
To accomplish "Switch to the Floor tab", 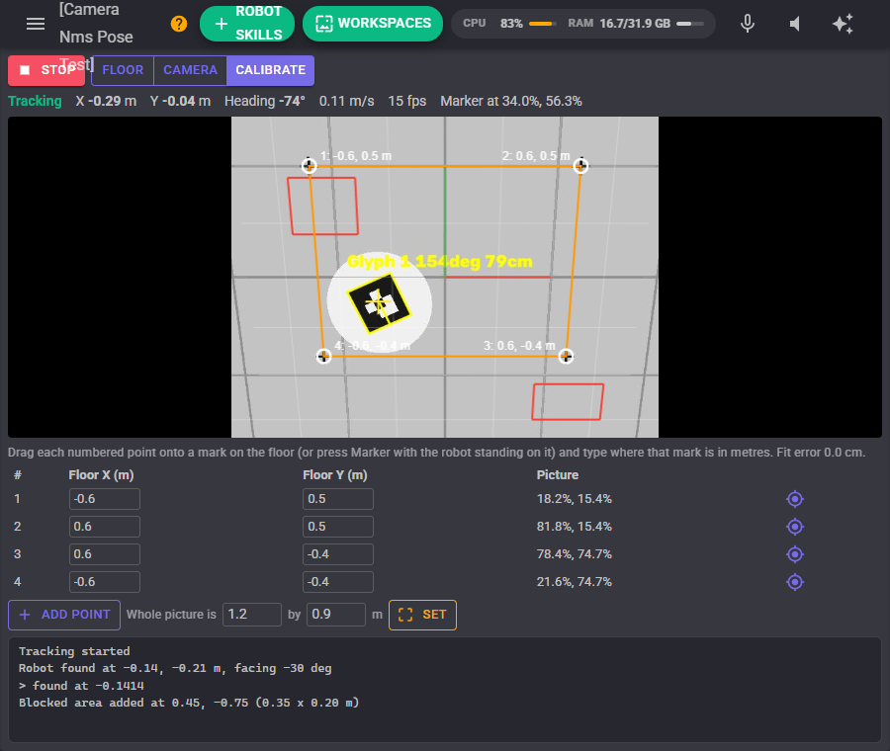I will click(123, 70).
